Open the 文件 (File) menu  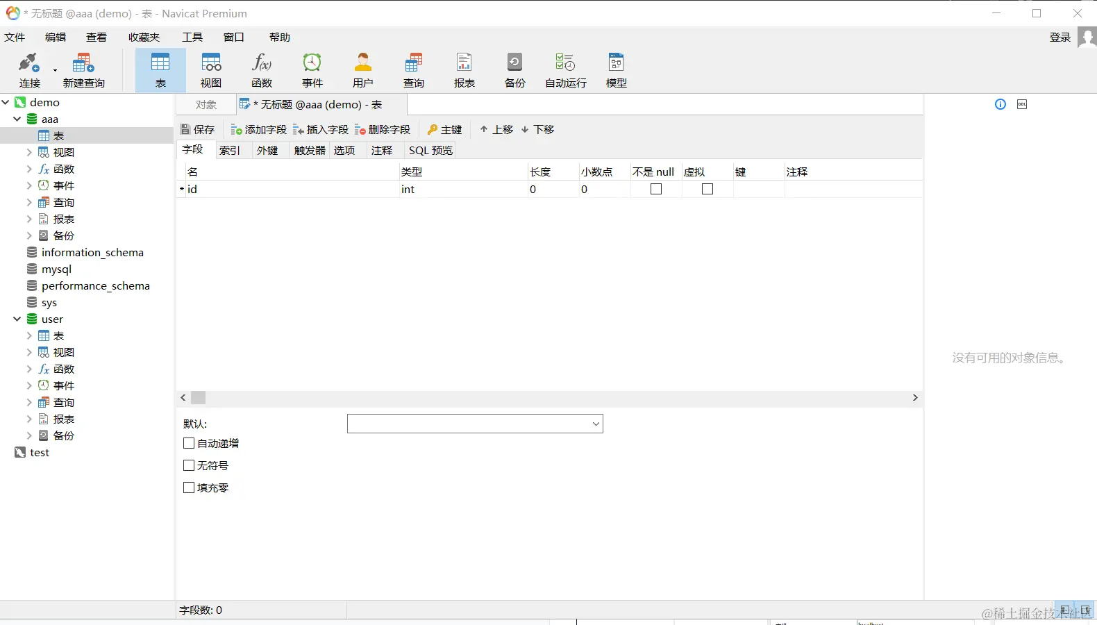pyautogui.click(x=15, y=37)
